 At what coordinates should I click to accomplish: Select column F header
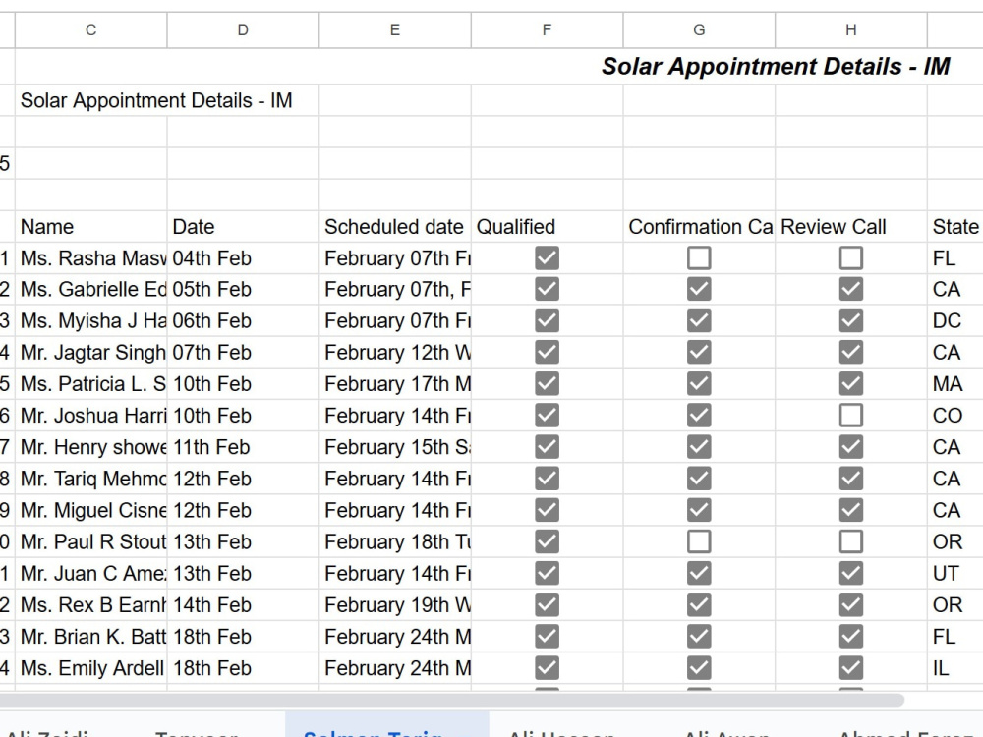(x=547, y=30)
